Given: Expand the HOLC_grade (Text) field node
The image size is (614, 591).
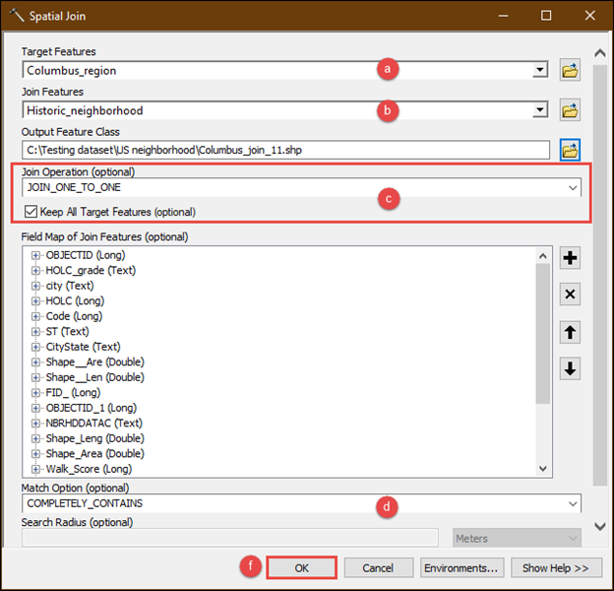Looking at the screenshot, I should tap(35, 271).
